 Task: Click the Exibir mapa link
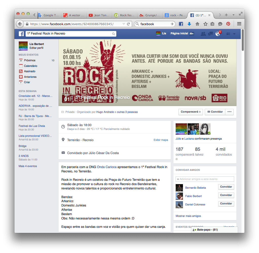(x=161, y=140)
